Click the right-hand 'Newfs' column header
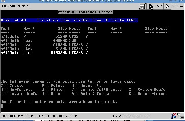185x121 pixels. 162,28
